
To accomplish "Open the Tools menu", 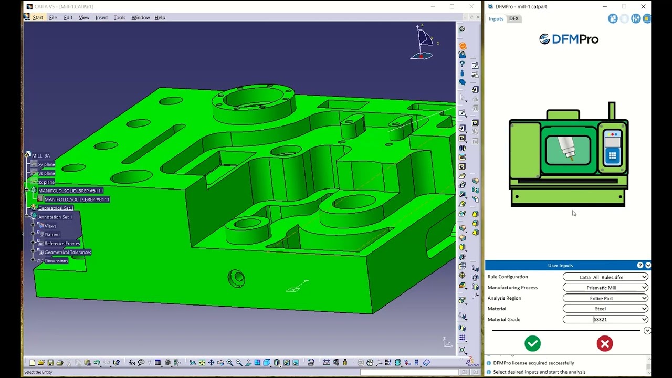I will [120, 17].
